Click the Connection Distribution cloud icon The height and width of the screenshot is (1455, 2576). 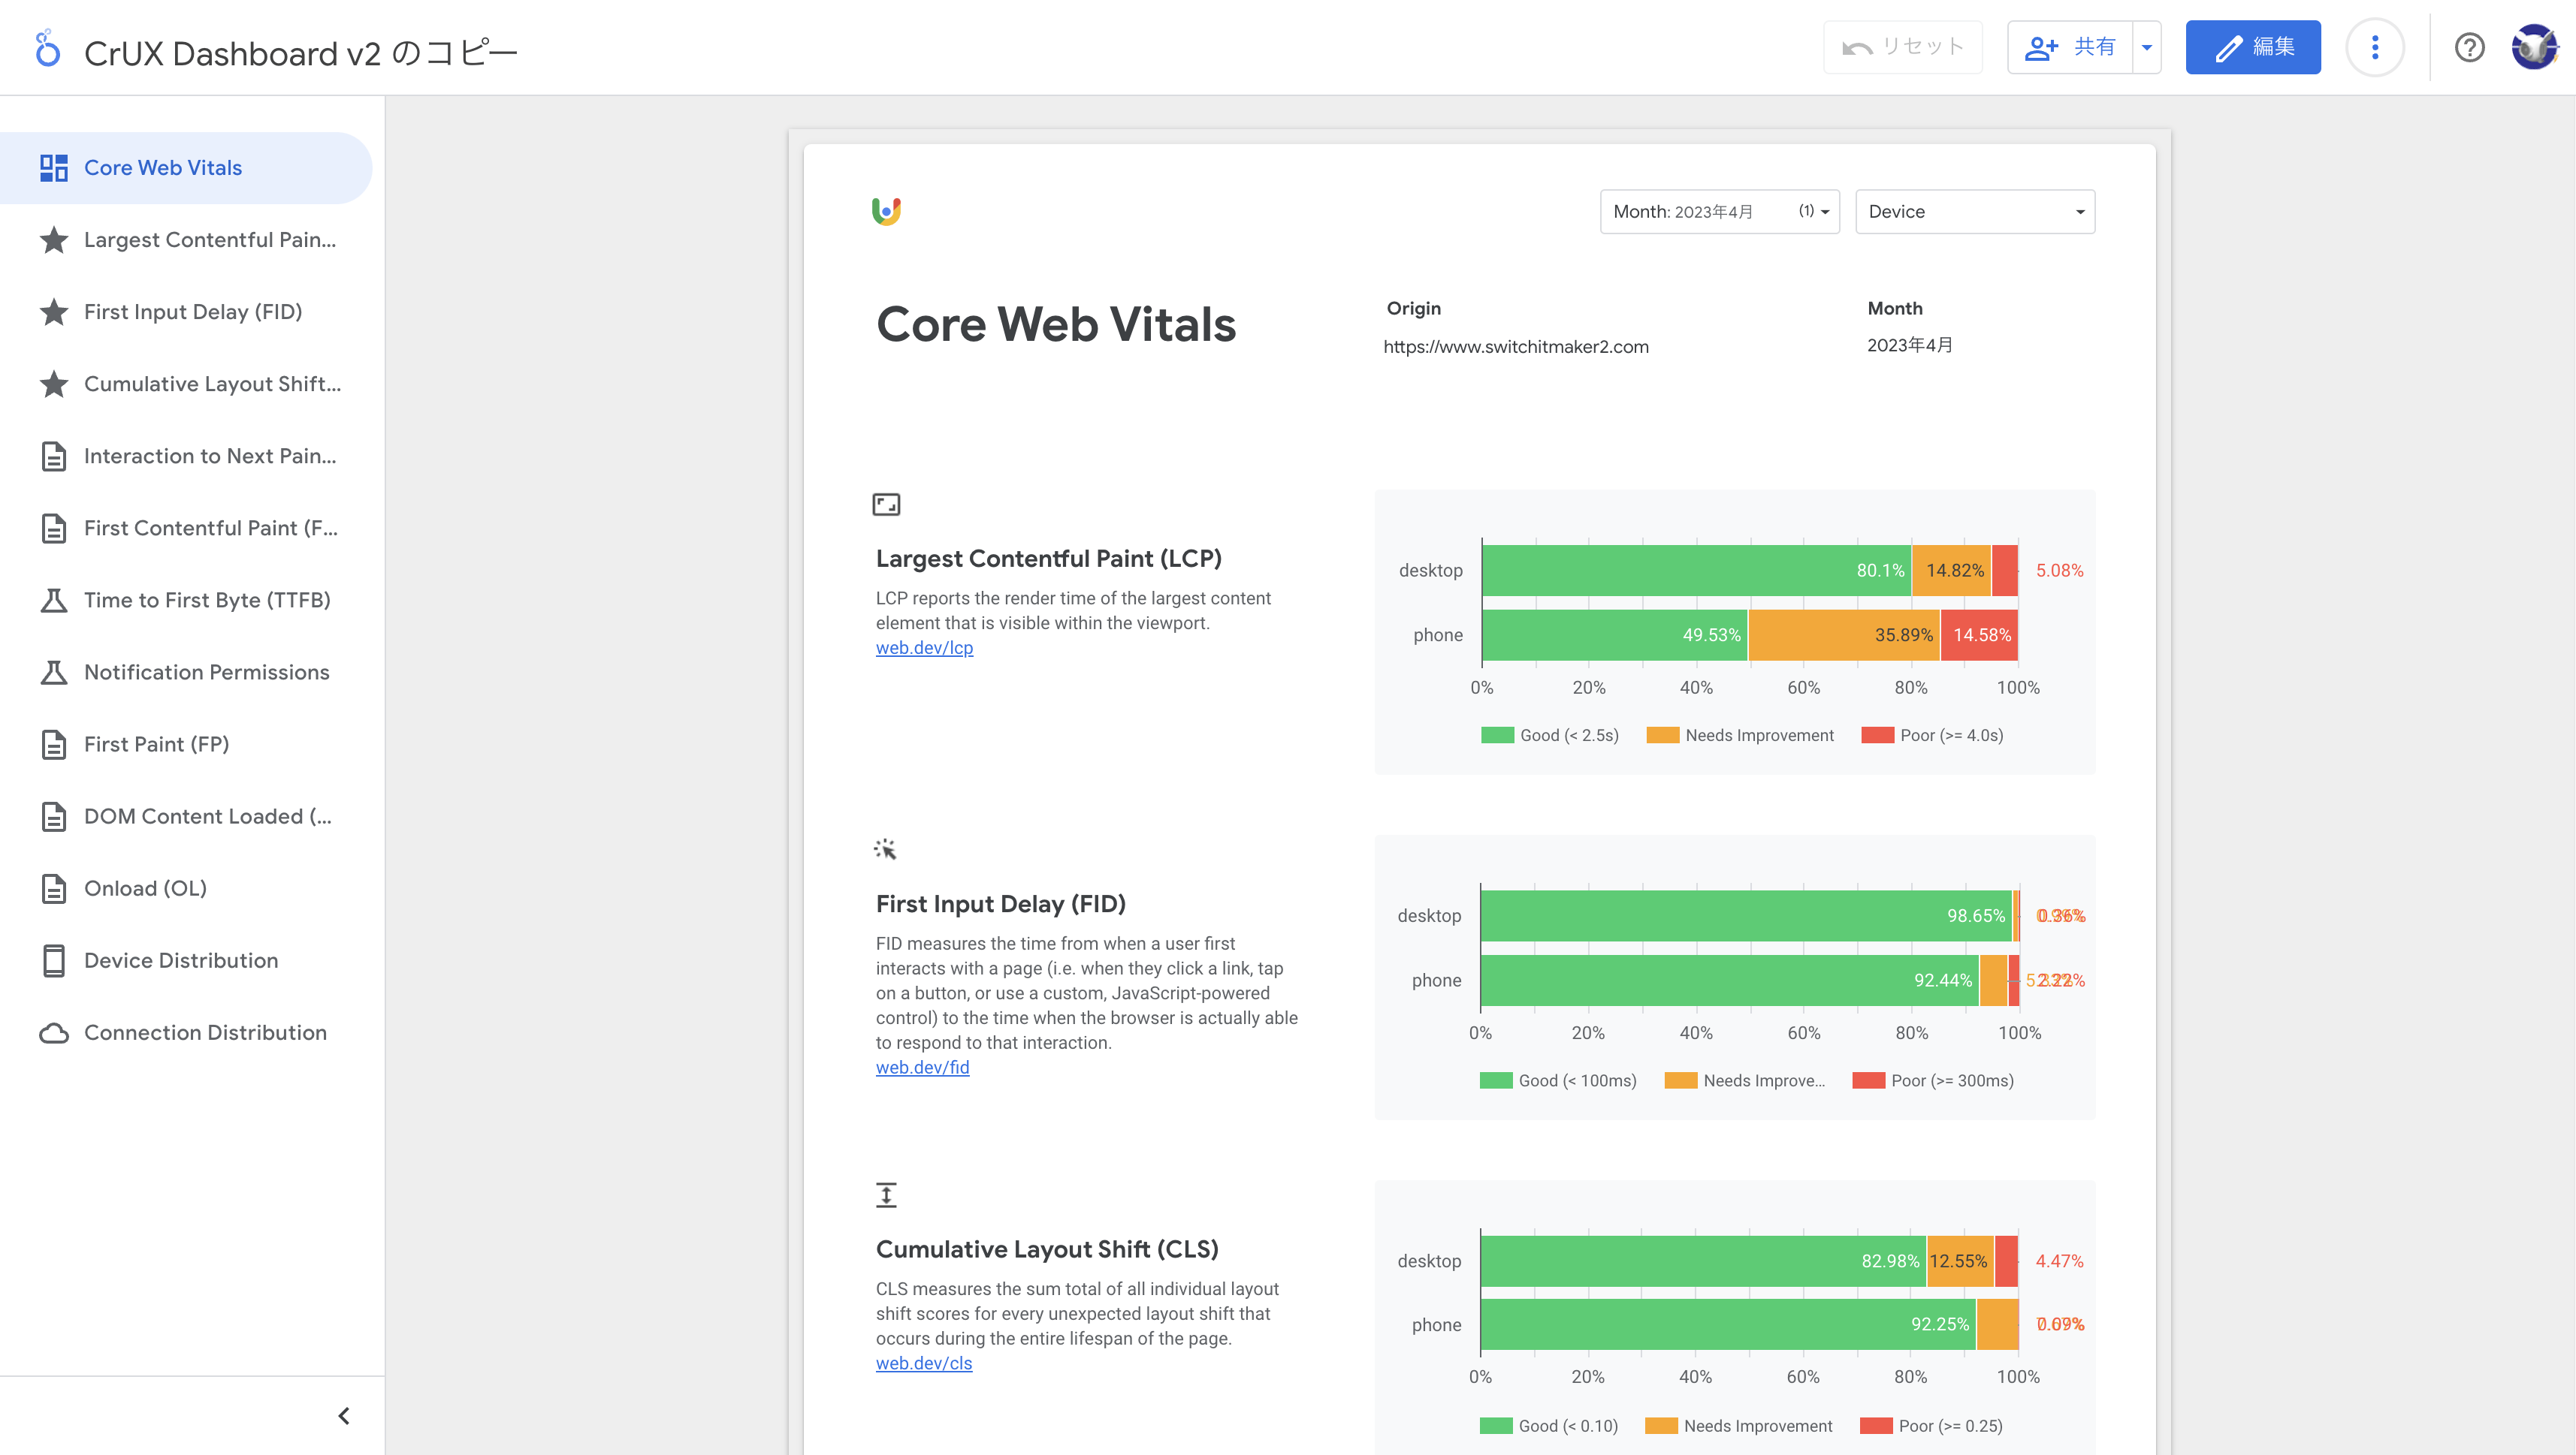[50, 1032]
